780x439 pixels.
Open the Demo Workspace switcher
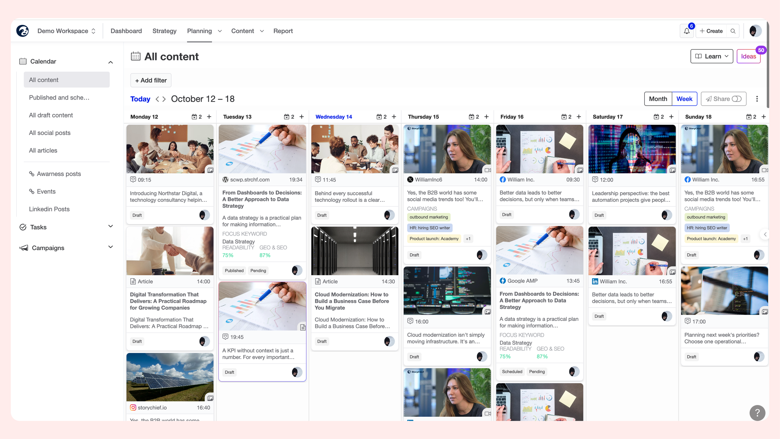tap(66, 31)
